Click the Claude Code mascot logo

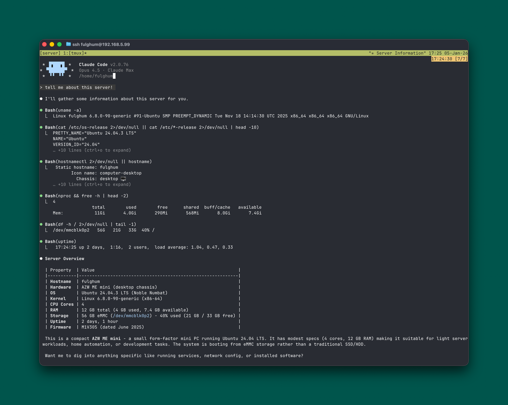(x=57, y=70)
